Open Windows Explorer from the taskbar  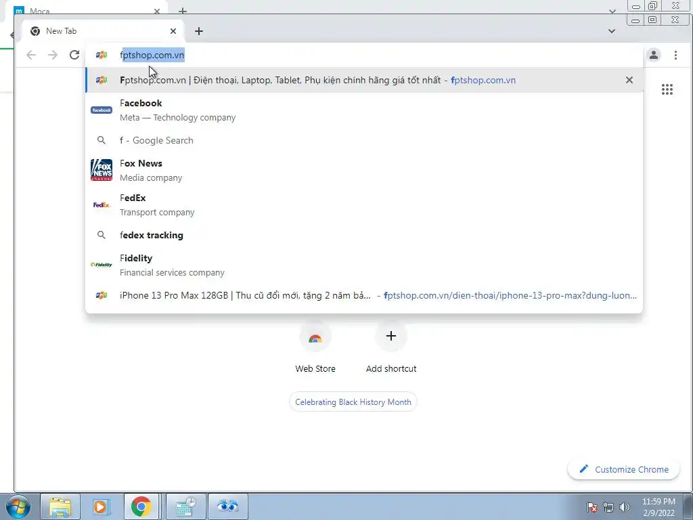[x=60, y=506]
